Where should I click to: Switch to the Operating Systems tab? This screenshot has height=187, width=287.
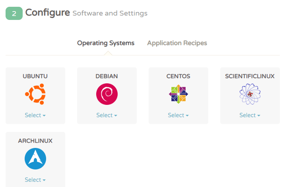coord(106,43)
